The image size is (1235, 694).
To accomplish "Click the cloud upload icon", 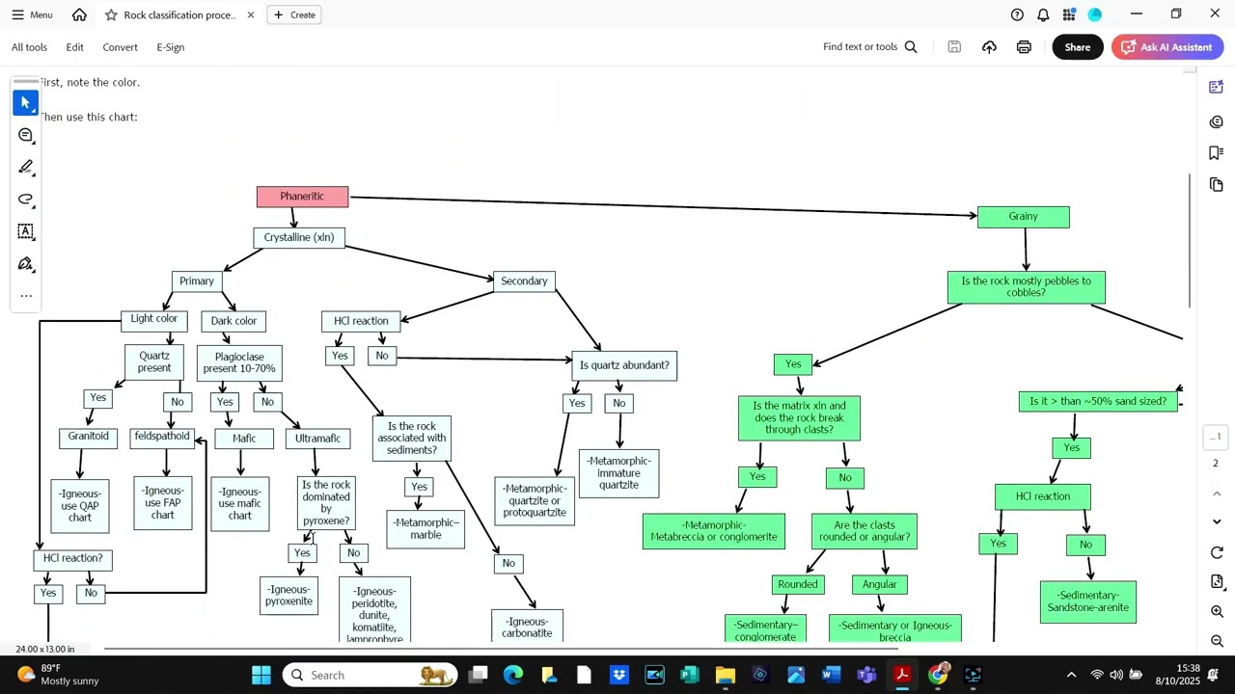I will 989,46.
